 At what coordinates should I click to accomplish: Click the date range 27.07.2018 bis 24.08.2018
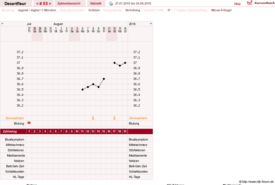click(x=133, y=3)
